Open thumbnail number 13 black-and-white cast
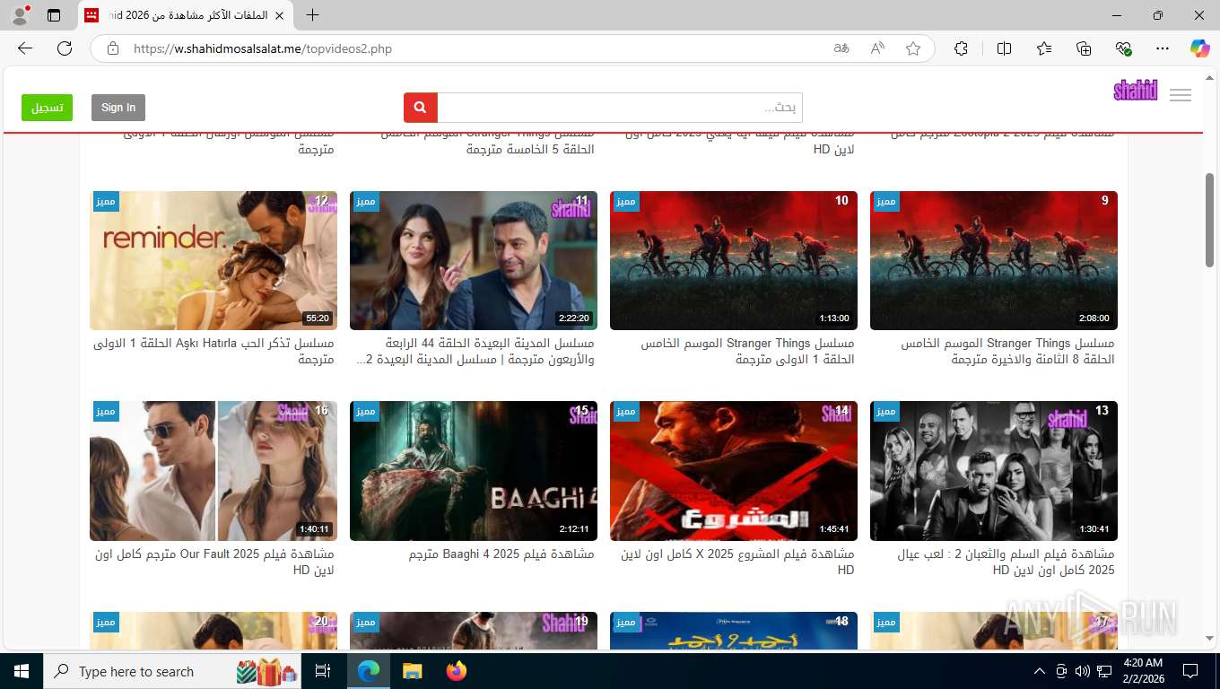The width and height of the screenshot is (1220, 689). (994, 471)
